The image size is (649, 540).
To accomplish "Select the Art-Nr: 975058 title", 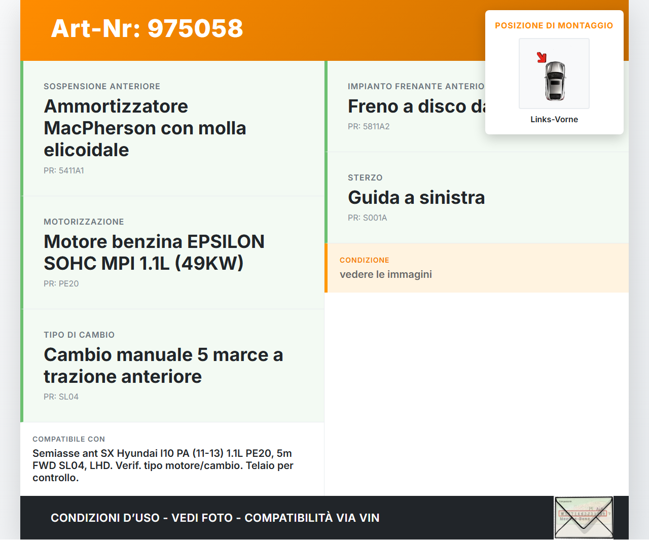I will pyautogui.click(x=147, y=29).
